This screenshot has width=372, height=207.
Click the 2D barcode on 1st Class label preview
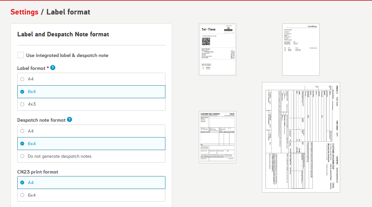[x=206, y=42]
